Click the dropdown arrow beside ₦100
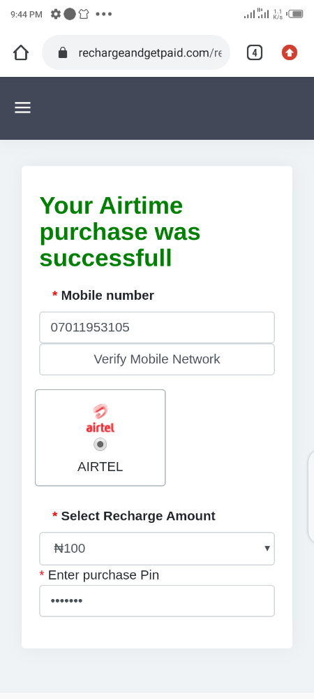 coord(267,548)
